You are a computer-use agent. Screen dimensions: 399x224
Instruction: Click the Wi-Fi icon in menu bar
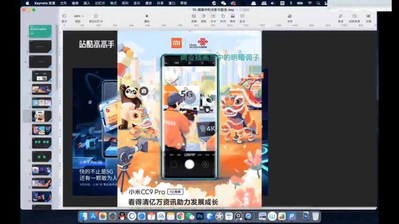[310, 3]
